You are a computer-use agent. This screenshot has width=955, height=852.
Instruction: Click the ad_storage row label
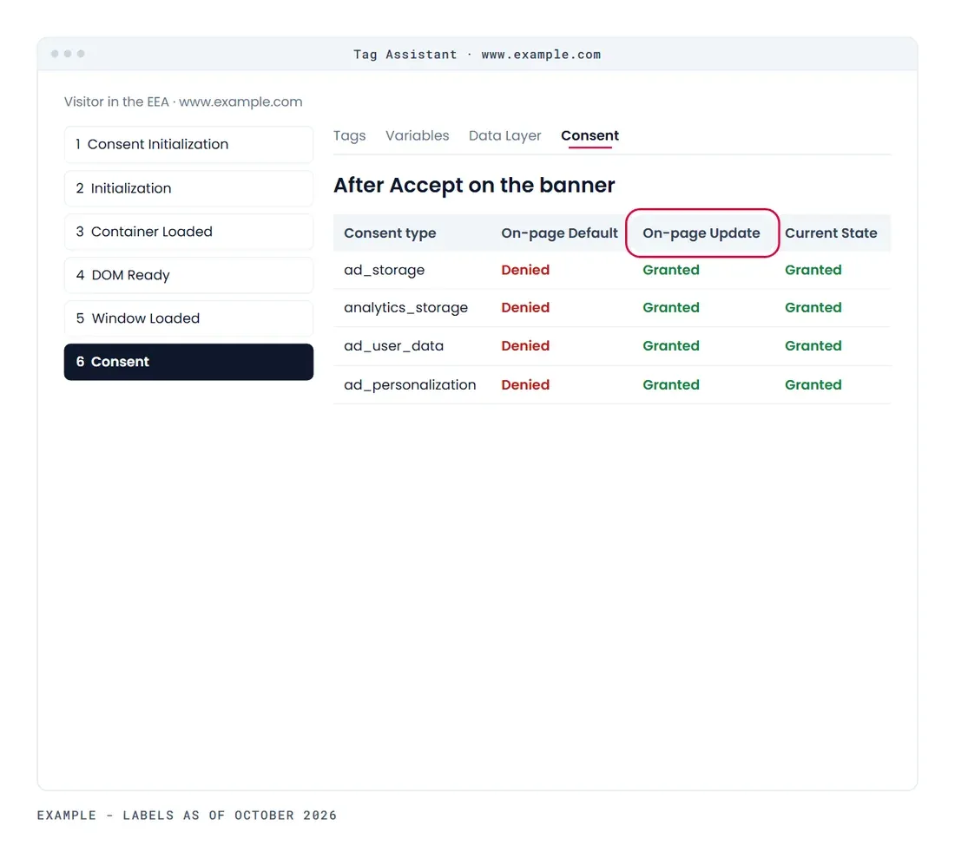coord(385,270)
